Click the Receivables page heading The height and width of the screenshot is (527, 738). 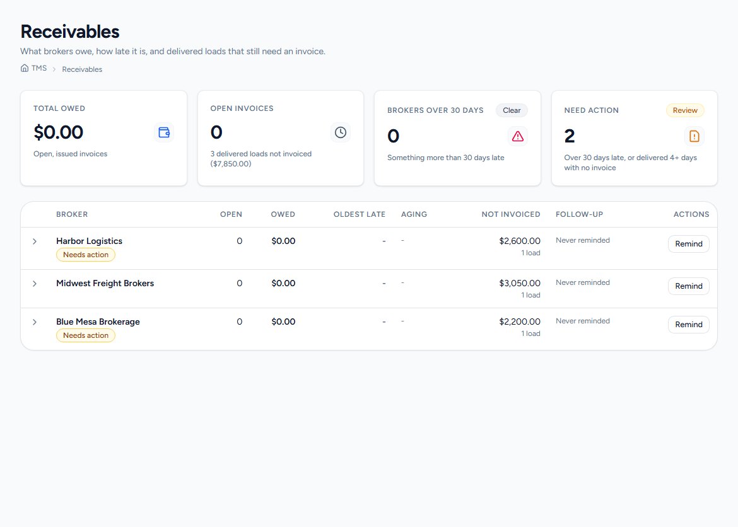click(69, 32)
